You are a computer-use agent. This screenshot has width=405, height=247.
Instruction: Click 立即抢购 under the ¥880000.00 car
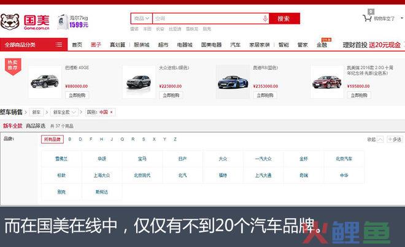[77, 95]
